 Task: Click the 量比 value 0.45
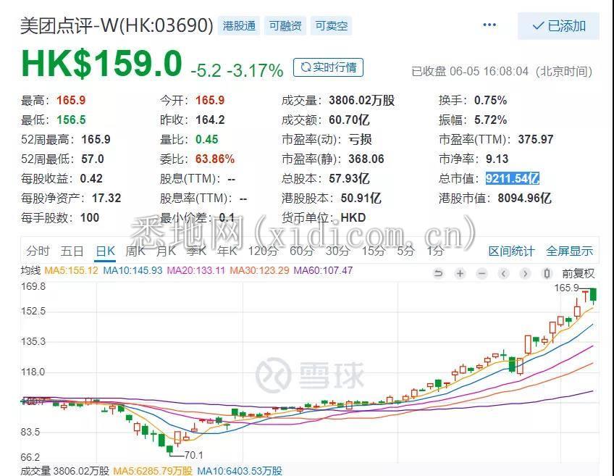pyautogui.click(x=207, y=140)
